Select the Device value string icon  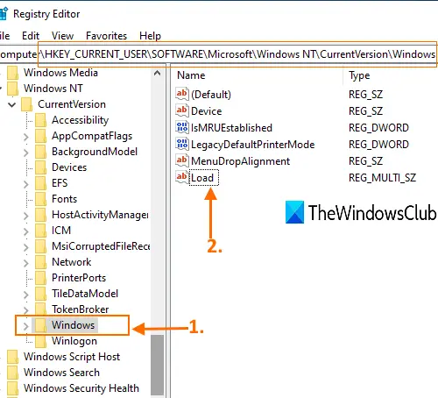click(x=182, y=110)
